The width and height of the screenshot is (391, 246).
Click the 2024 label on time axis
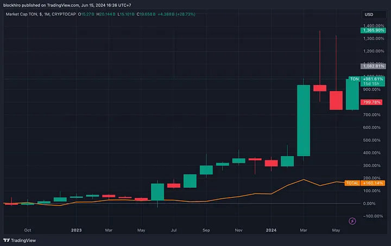(x=271, y=230)
